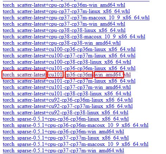The width and height of the screenshot is (166, 154).
Task: Open torch_scatter-latest+cpu-cp37-cp37m-win_amd64.whl
Action: click(x=64, y=24)
